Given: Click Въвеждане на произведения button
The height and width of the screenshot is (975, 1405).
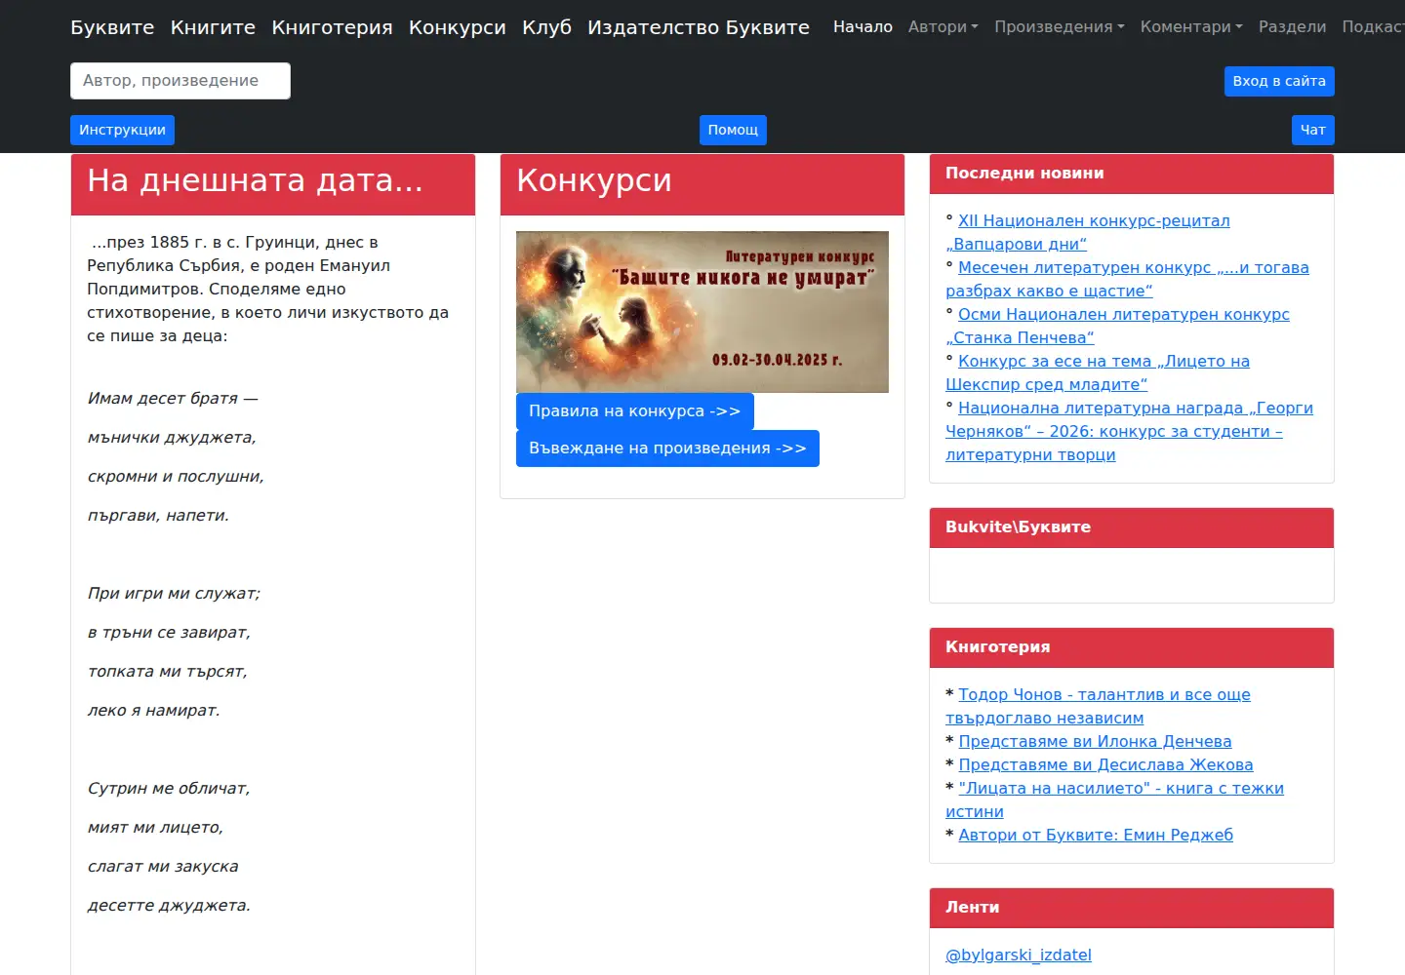Looking at the screenshot, I should point(667,448).
